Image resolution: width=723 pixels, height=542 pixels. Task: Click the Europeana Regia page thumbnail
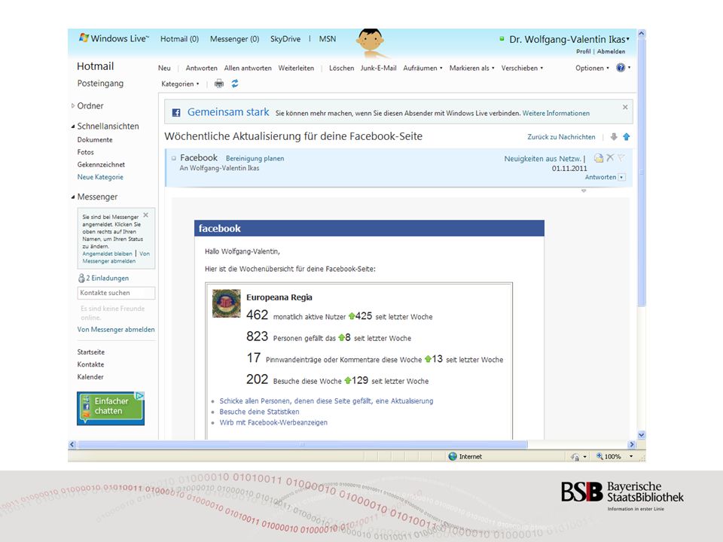tap(227, 303)
